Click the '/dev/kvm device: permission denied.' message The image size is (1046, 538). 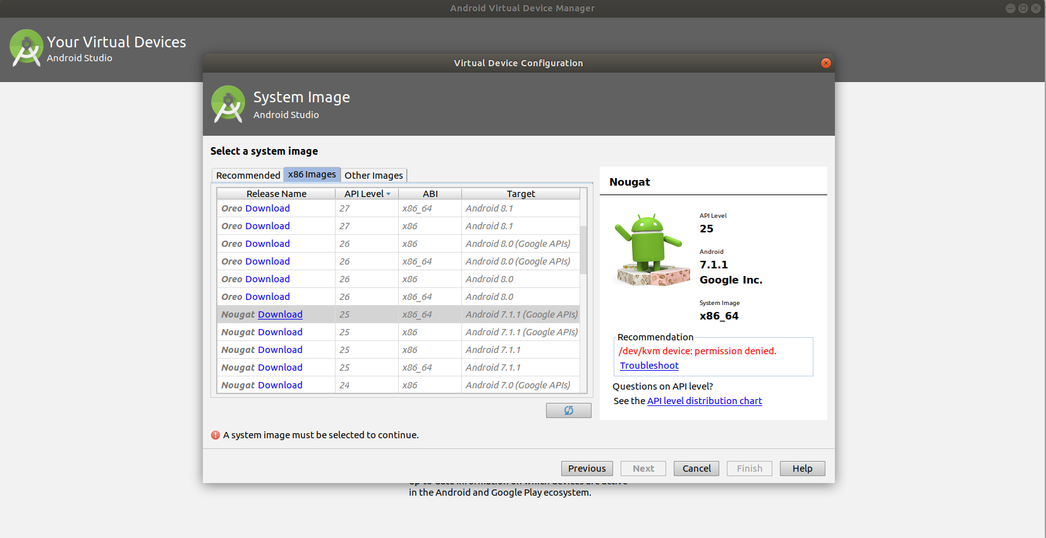(x=697, y=351)
